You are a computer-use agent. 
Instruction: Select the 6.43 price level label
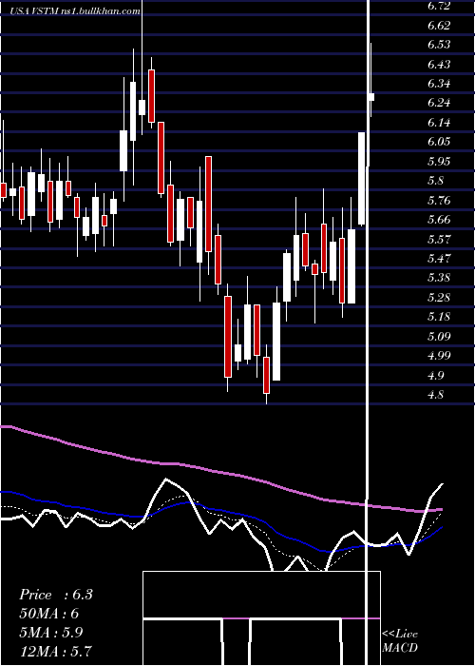[439, 65]
